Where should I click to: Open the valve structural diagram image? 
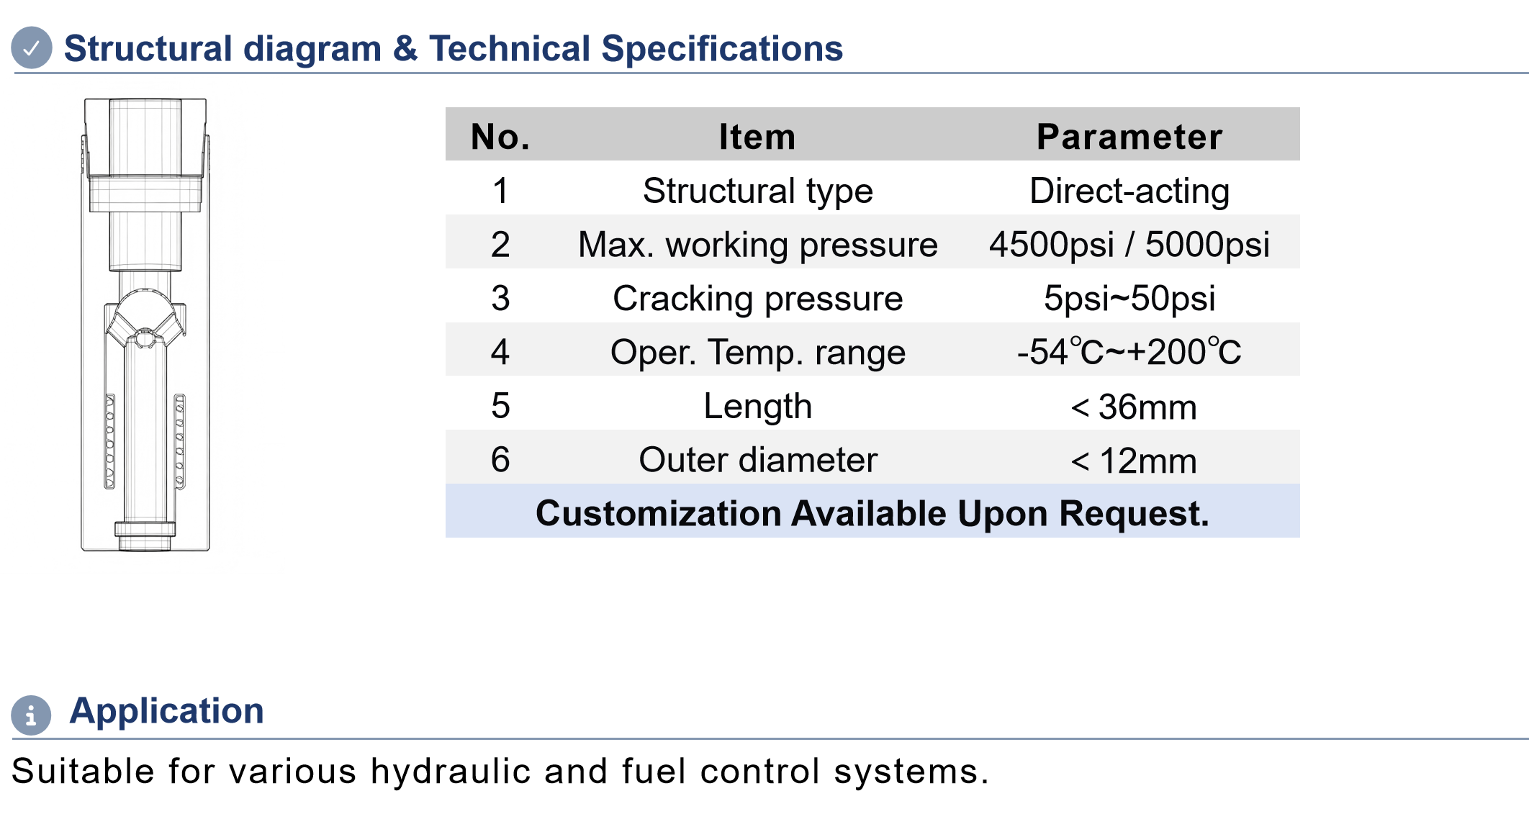(x=145, y=325)
